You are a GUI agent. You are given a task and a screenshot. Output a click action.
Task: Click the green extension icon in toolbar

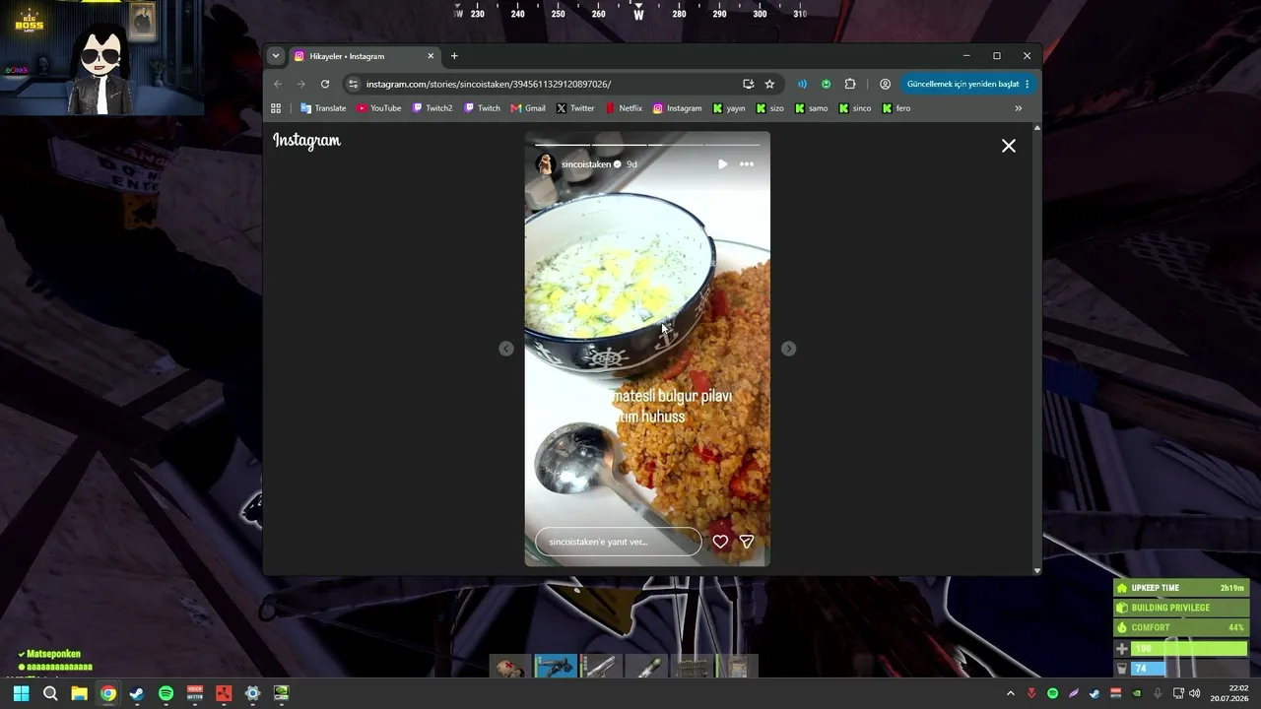(826, 84)
